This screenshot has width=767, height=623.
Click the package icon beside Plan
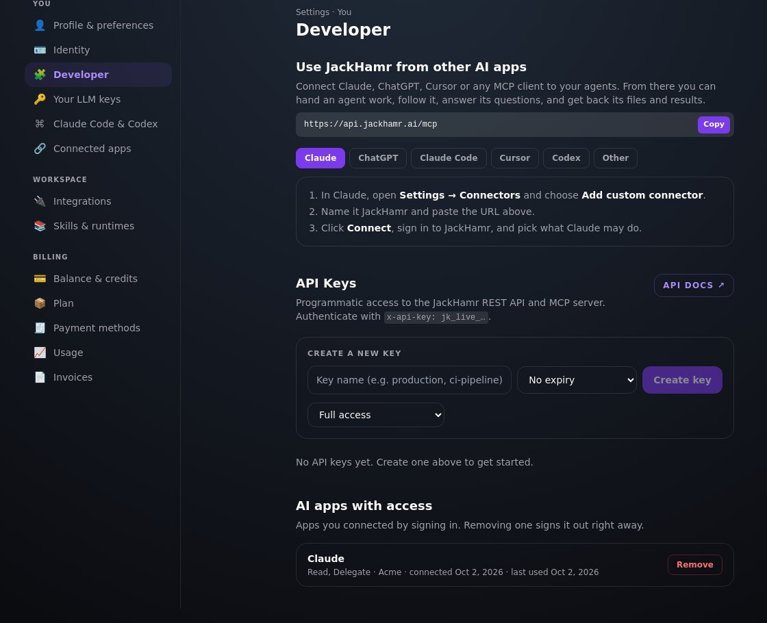coord(40,303)
